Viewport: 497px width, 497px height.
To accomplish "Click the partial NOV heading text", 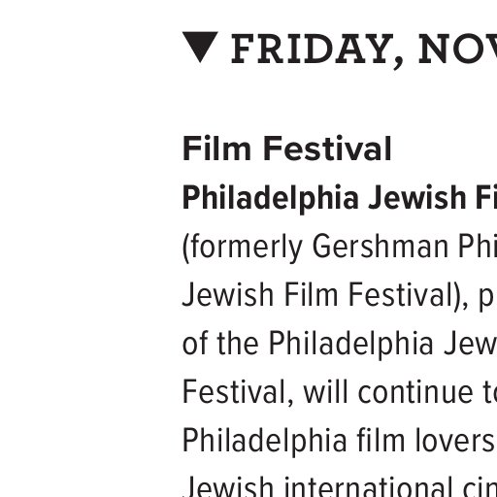I will (x=458, y=50).
